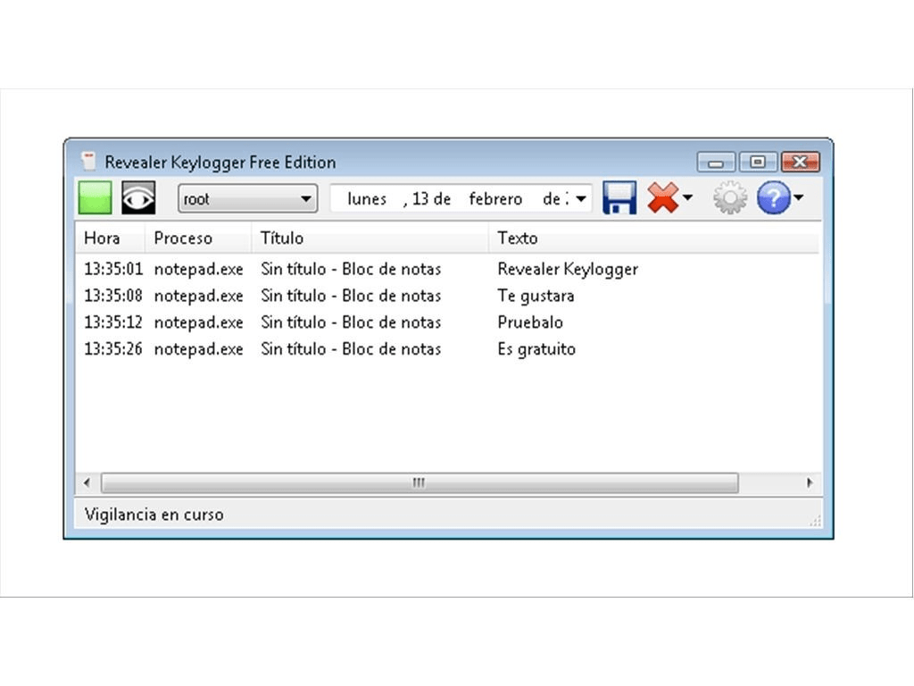Select the blue floppy disk save icon

click(x=619, y=198)
